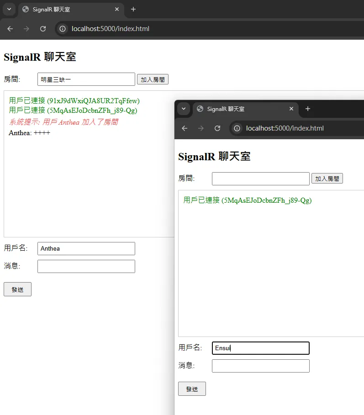Open a new tab in the front browser window
The width and height of the screenshot is (364, 415).
point(308,109)
